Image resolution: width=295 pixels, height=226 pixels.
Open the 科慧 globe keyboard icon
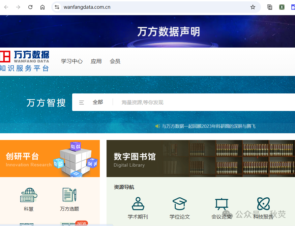[x=29, y=195]
